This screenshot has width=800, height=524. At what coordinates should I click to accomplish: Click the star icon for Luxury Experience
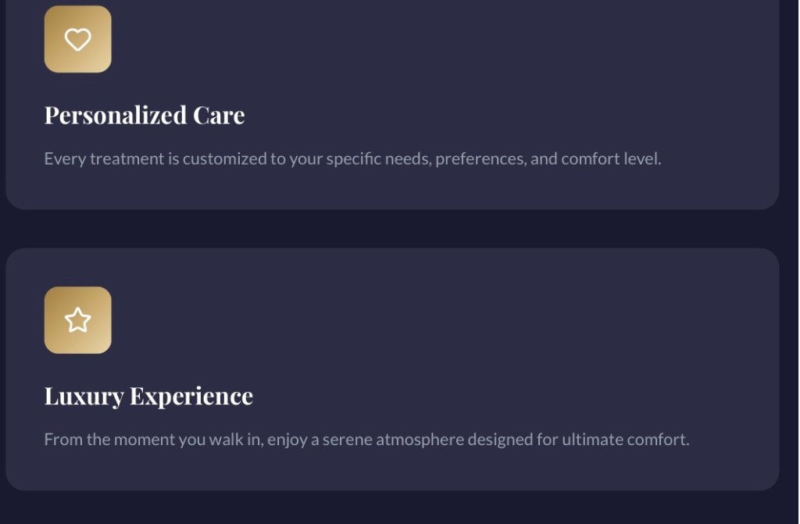point(77,320)
